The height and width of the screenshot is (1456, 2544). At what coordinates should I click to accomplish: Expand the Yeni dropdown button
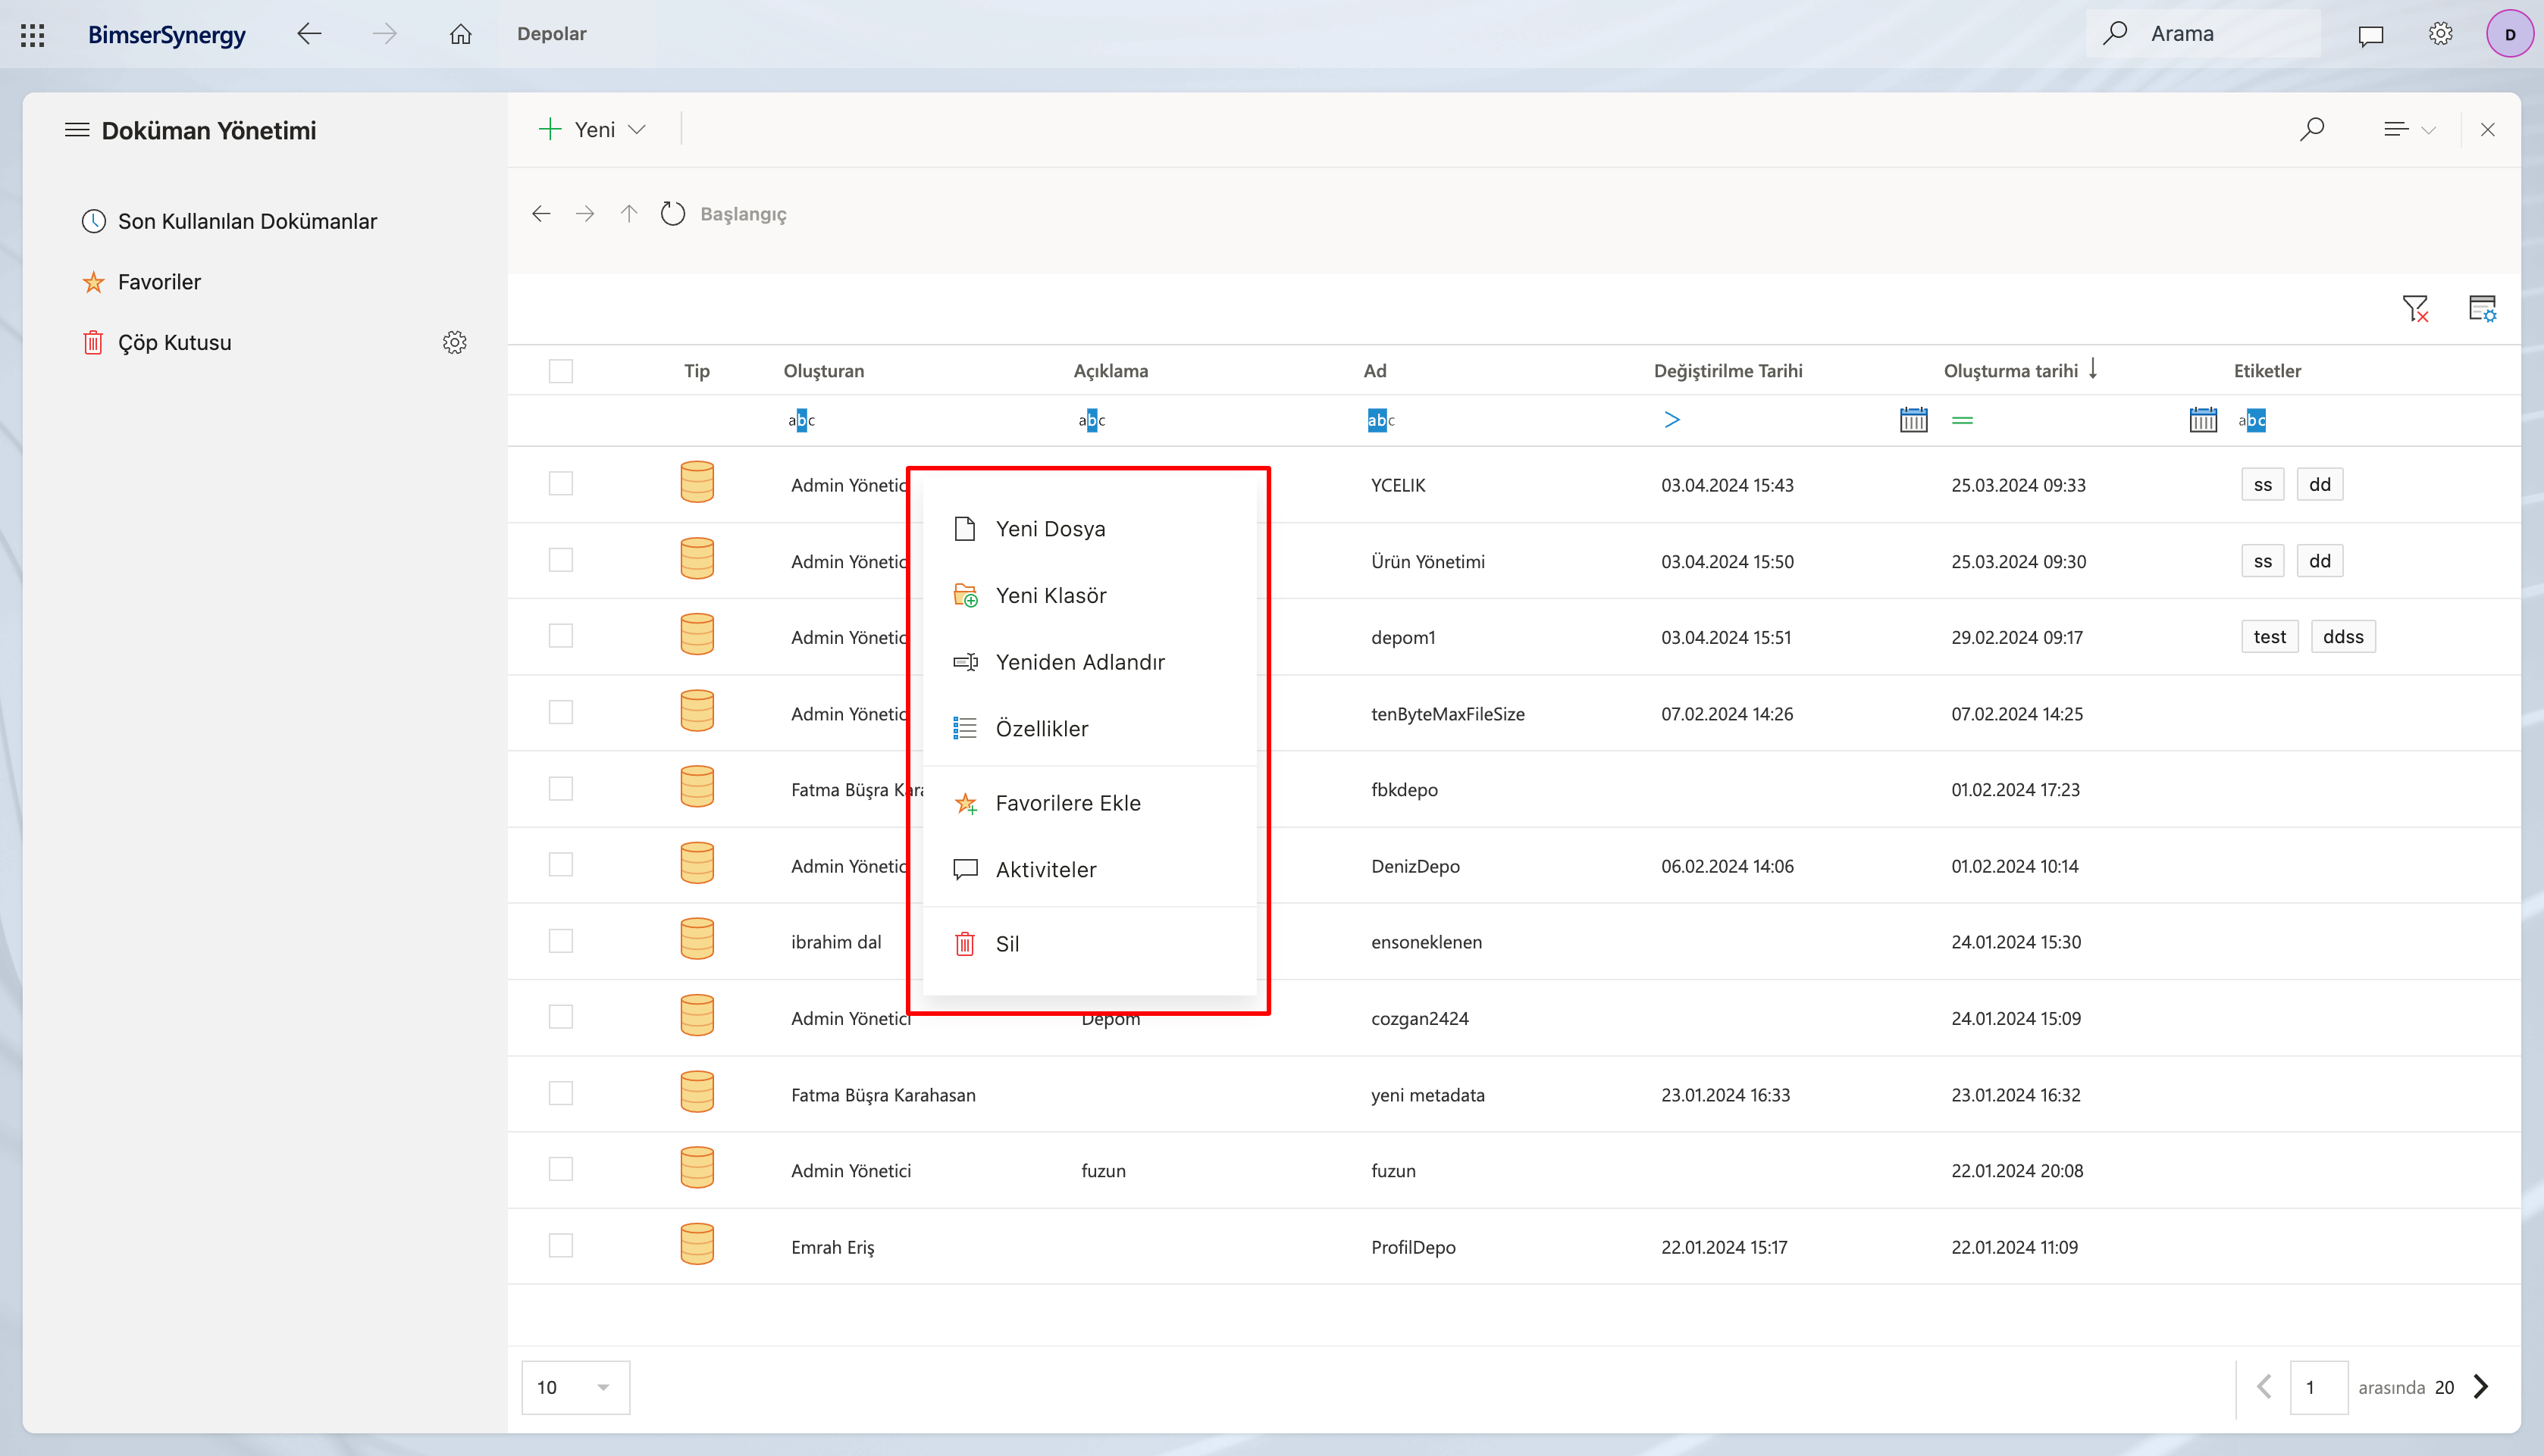point(594,129)
